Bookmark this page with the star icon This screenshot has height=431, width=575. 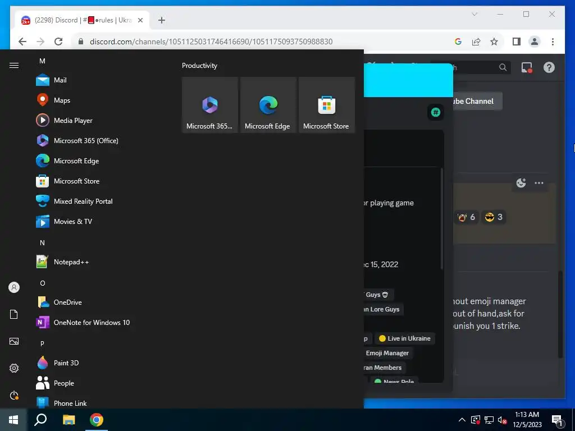pyautogui.click(x=494, y=42)
